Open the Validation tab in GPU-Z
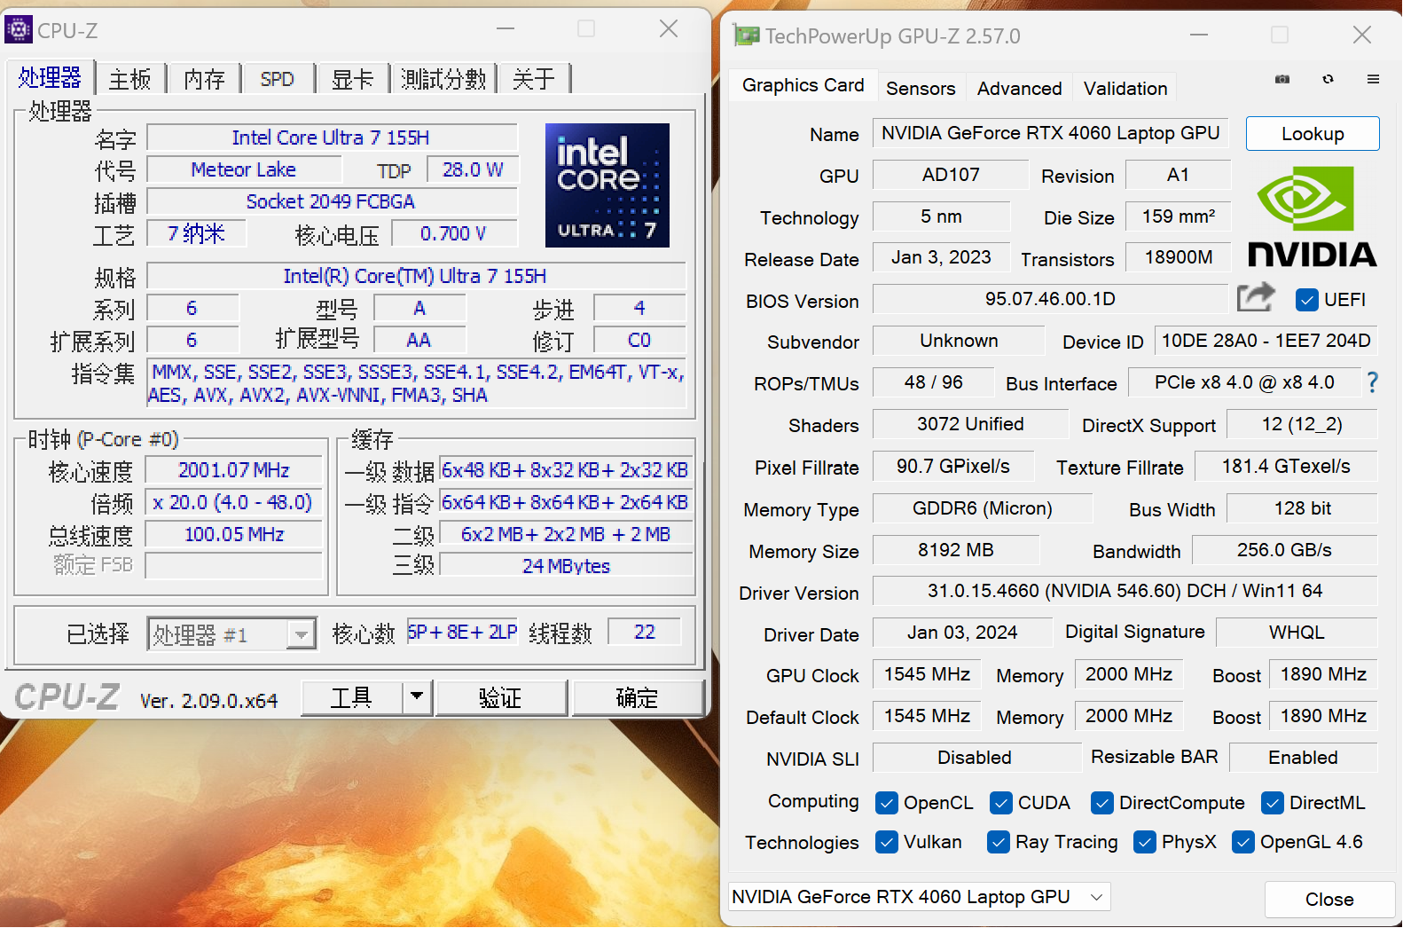 tap(1125, 89)
